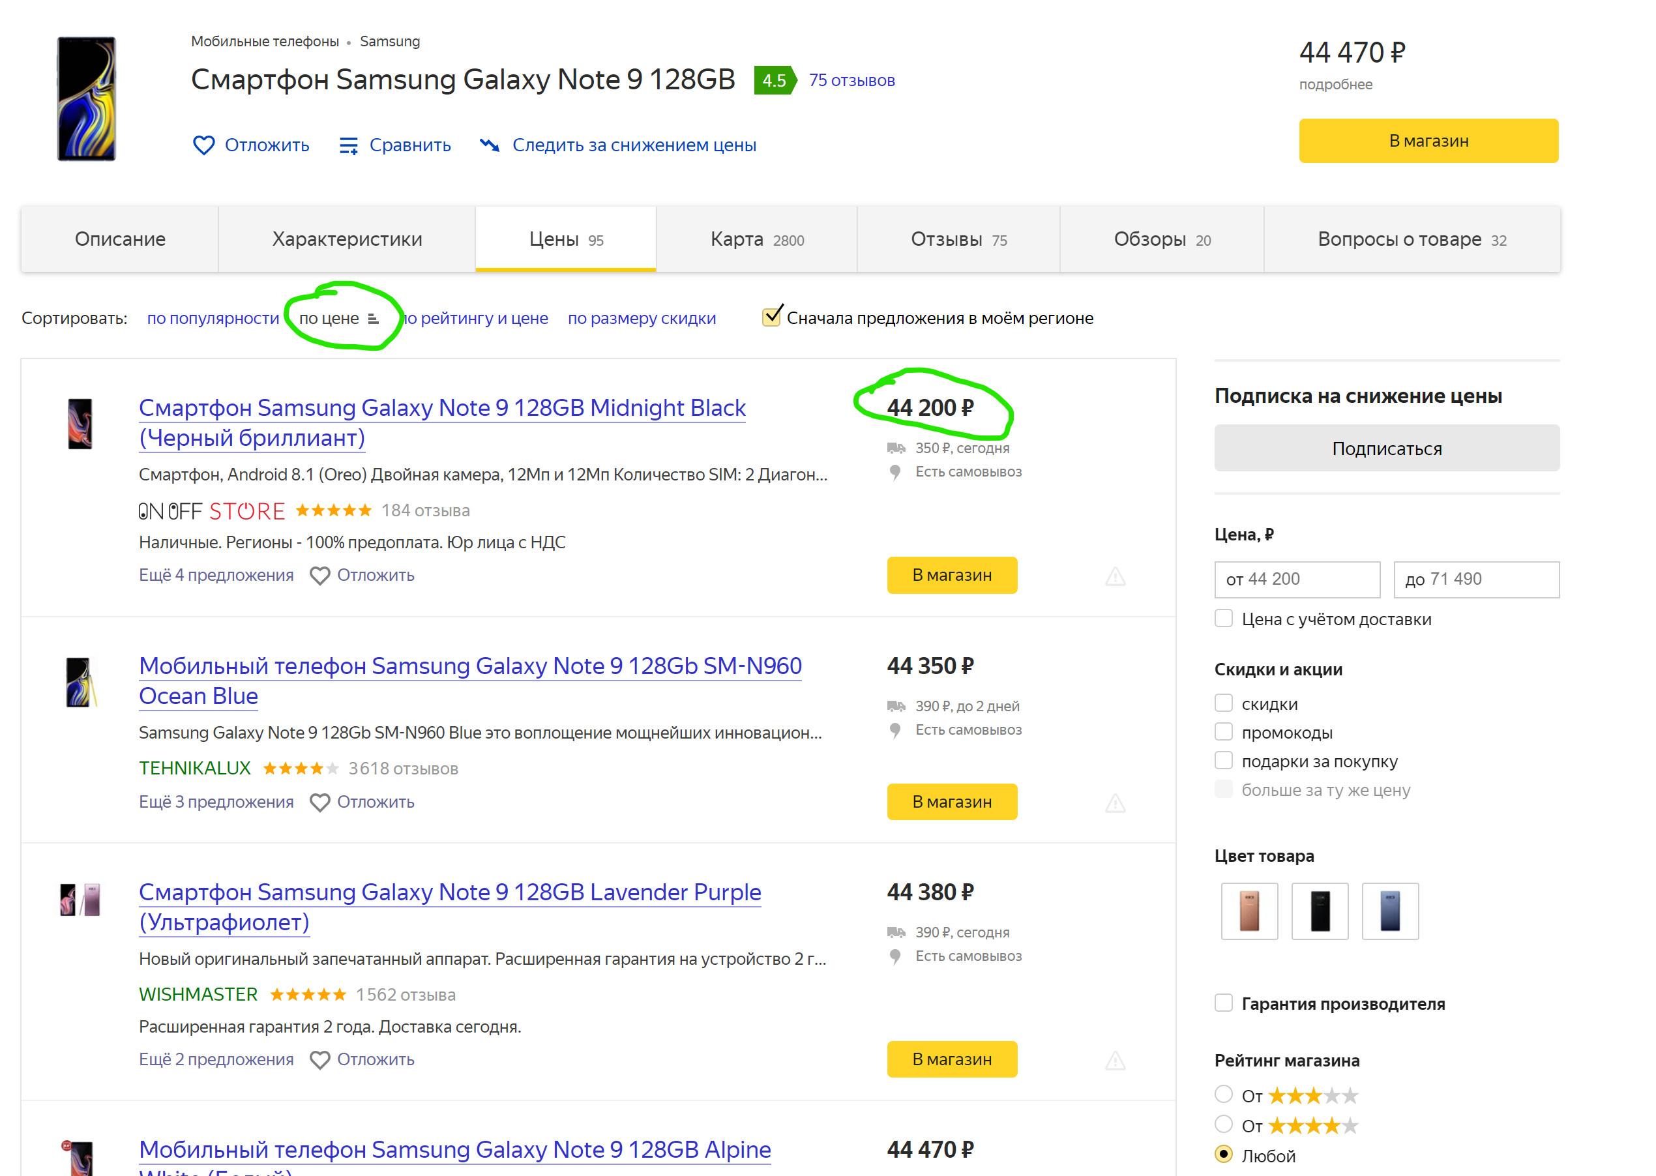1656x1176 pixels.
Task: Select the copper/bronze color swatch
Action: tap(1249, 912)
